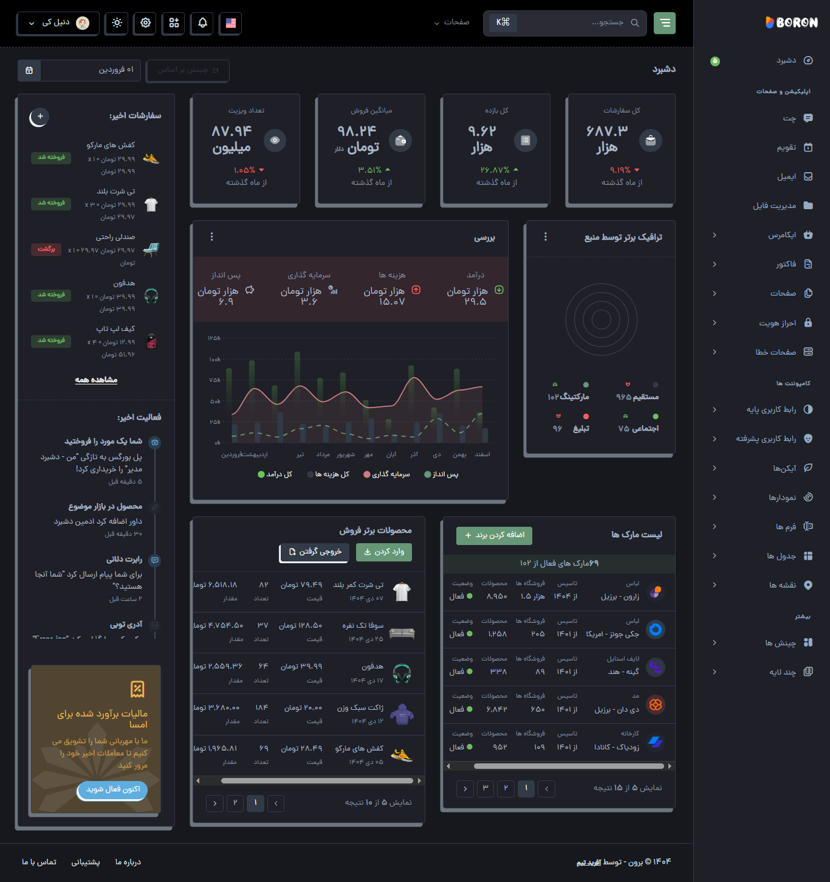The height and width of the screenshot is (882, 830).
Task: Click the تماس با ما footer link
Action: click(39, 862)
